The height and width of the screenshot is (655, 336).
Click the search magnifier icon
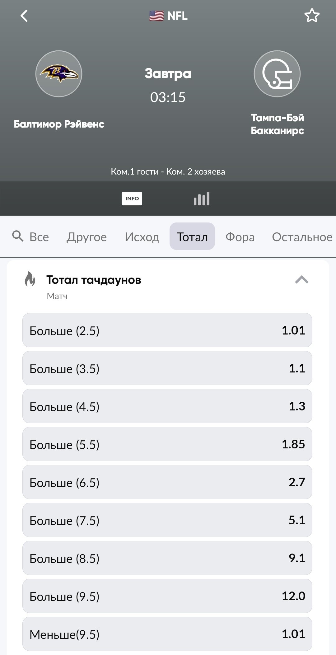(x=18, y=236)
